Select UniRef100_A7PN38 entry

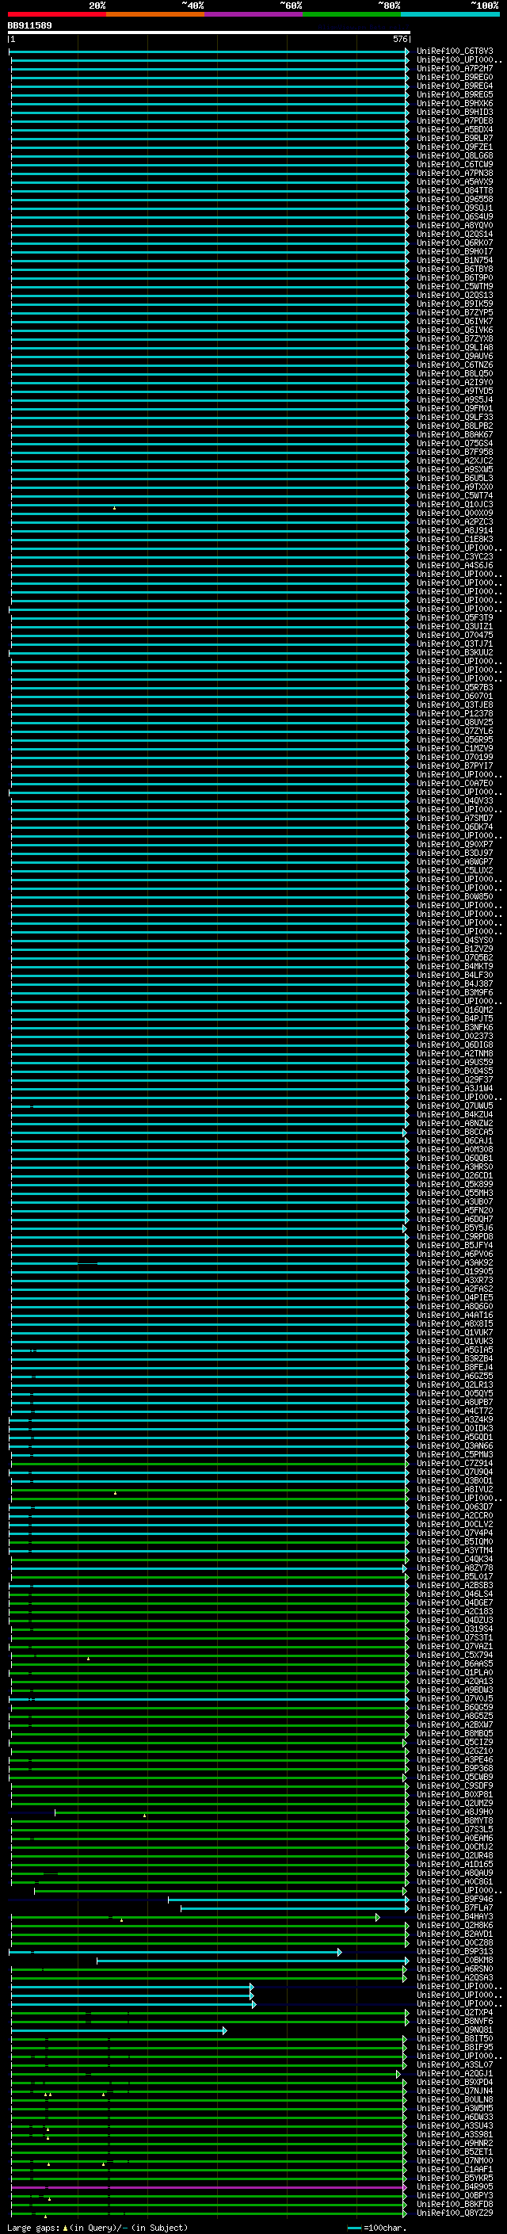coord(455,173)
